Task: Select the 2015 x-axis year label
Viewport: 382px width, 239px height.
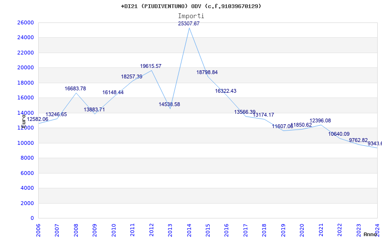Action: [208, 230]
